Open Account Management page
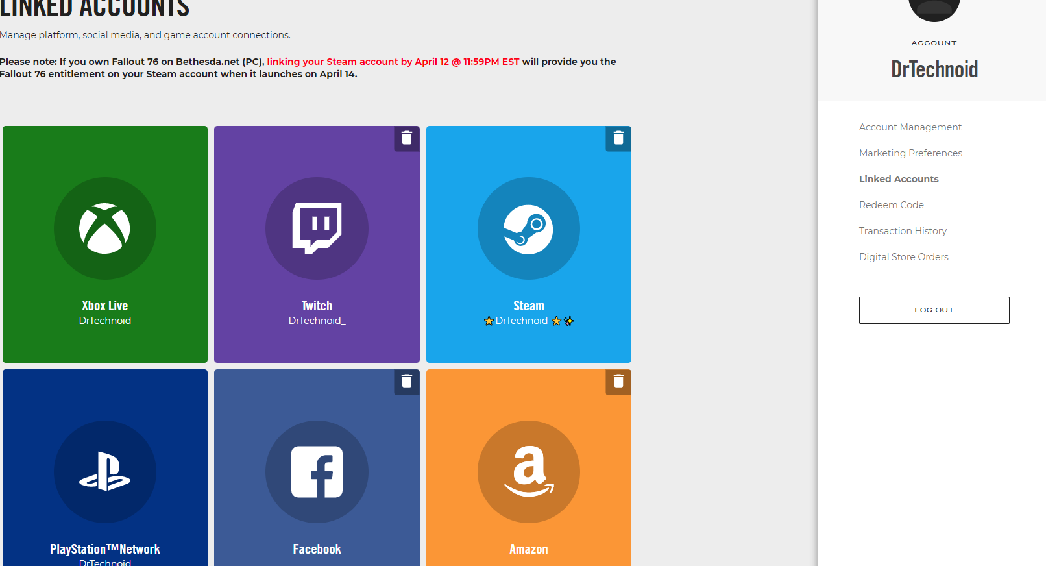The width and height of the screenshot is (1046, 566). click(910, 127)
